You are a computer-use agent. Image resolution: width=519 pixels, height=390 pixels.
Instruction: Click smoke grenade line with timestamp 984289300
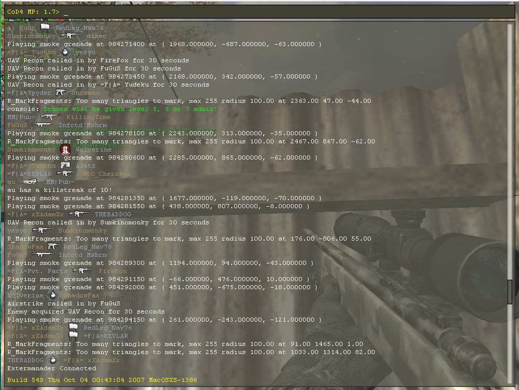coord(160,263)
